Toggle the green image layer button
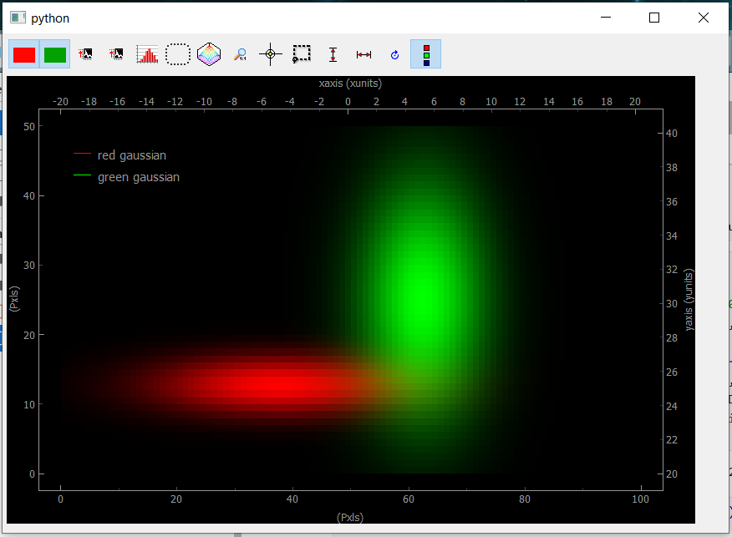732x537 pixels. click(x=54, y=54)
